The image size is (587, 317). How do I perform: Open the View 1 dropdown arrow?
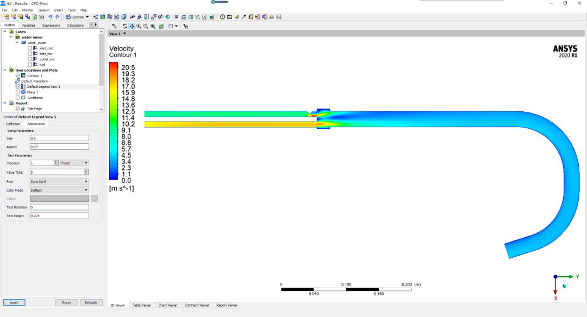pos(124,34)
